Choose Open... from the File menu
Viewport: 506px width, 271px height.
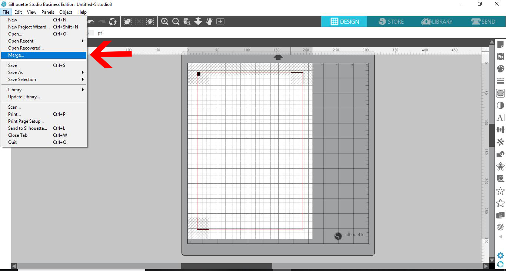coord(43,34)
